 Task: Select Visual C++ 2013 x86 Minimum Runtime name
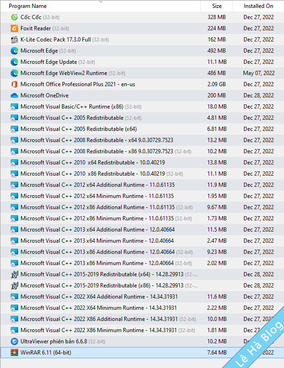click(x=106, y=263)
